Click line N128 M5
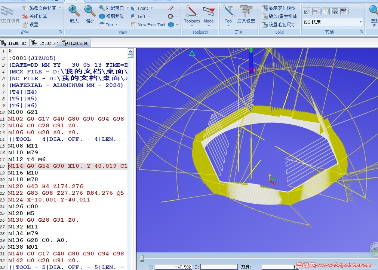Image resolution: width=378 pixels, height=270 pixels. pyautogui.click(x=21, y=213)
